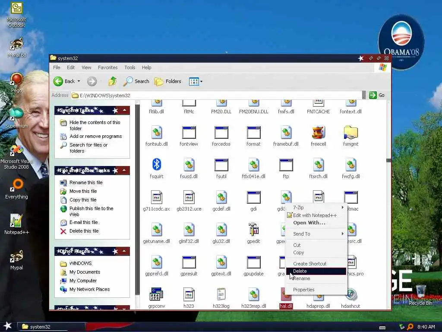Select the fsmgmt folder icon
The width and height of the screenshot is (442, 332).
click(x=350, y=133)
